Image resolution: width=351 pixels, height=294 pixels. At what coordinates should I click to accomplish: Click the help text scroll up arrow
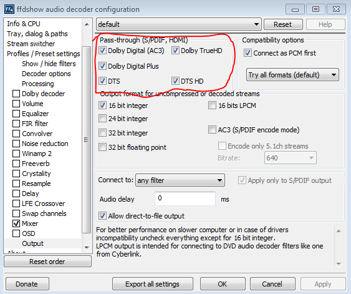click(339, 231)
